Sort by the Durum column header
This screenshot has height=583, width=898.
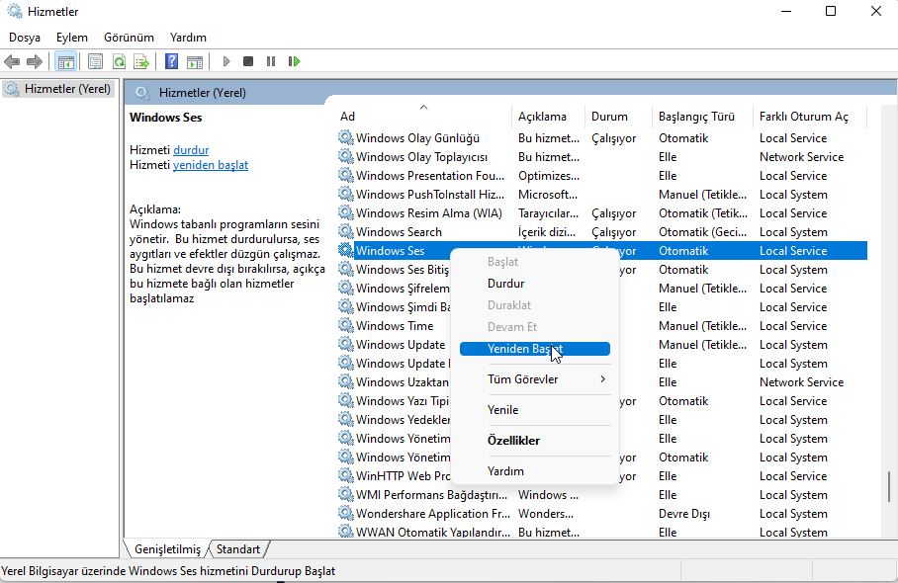click(x=618, y=117)
